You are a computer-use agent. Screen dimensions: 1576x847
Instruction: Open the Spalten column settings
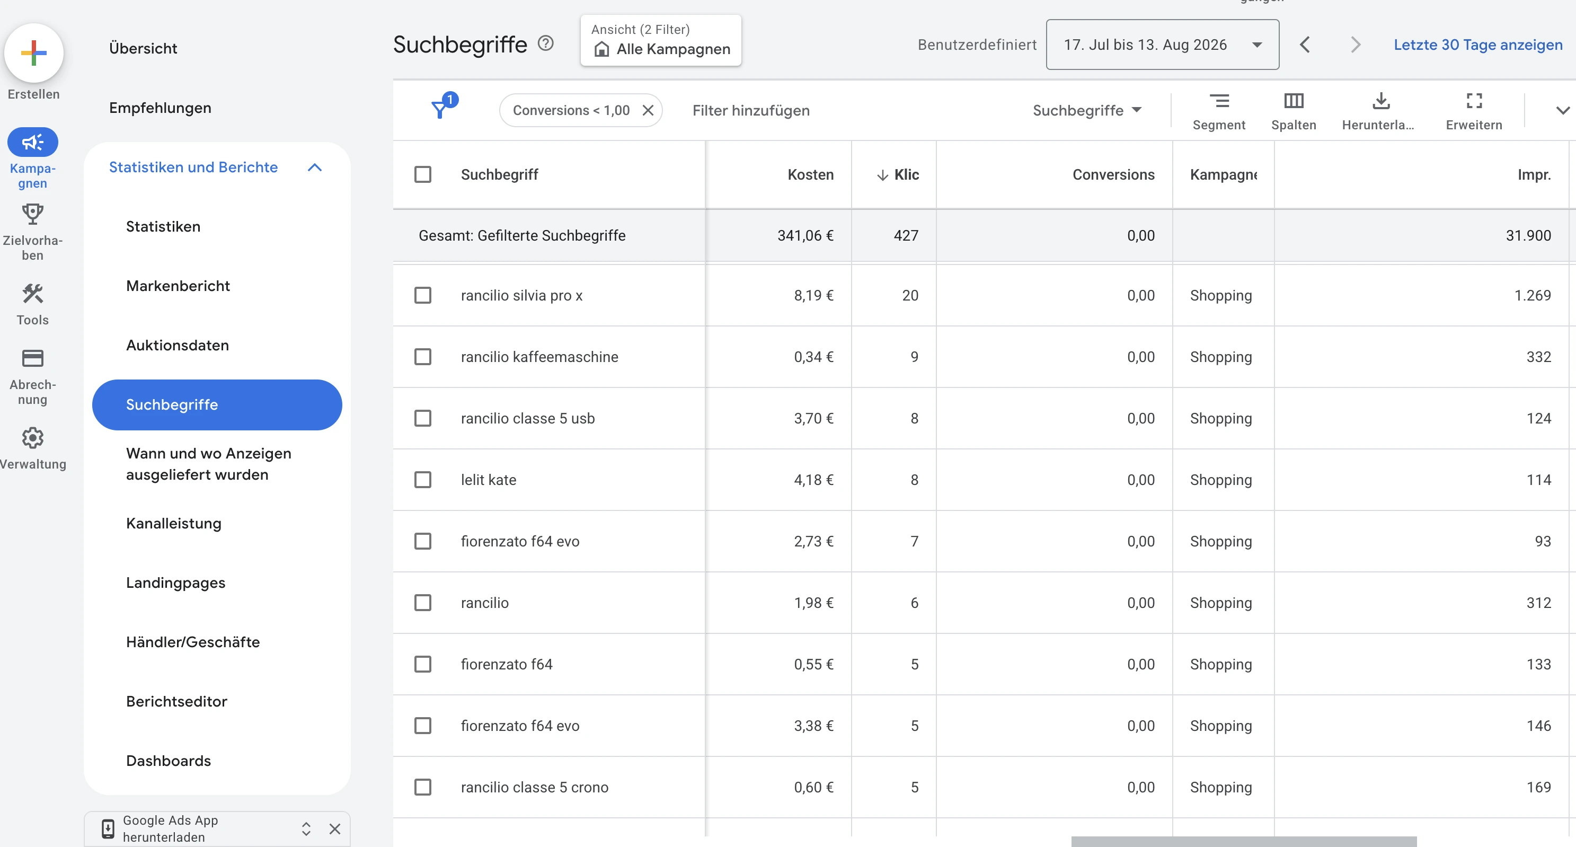coord(1294,111)
